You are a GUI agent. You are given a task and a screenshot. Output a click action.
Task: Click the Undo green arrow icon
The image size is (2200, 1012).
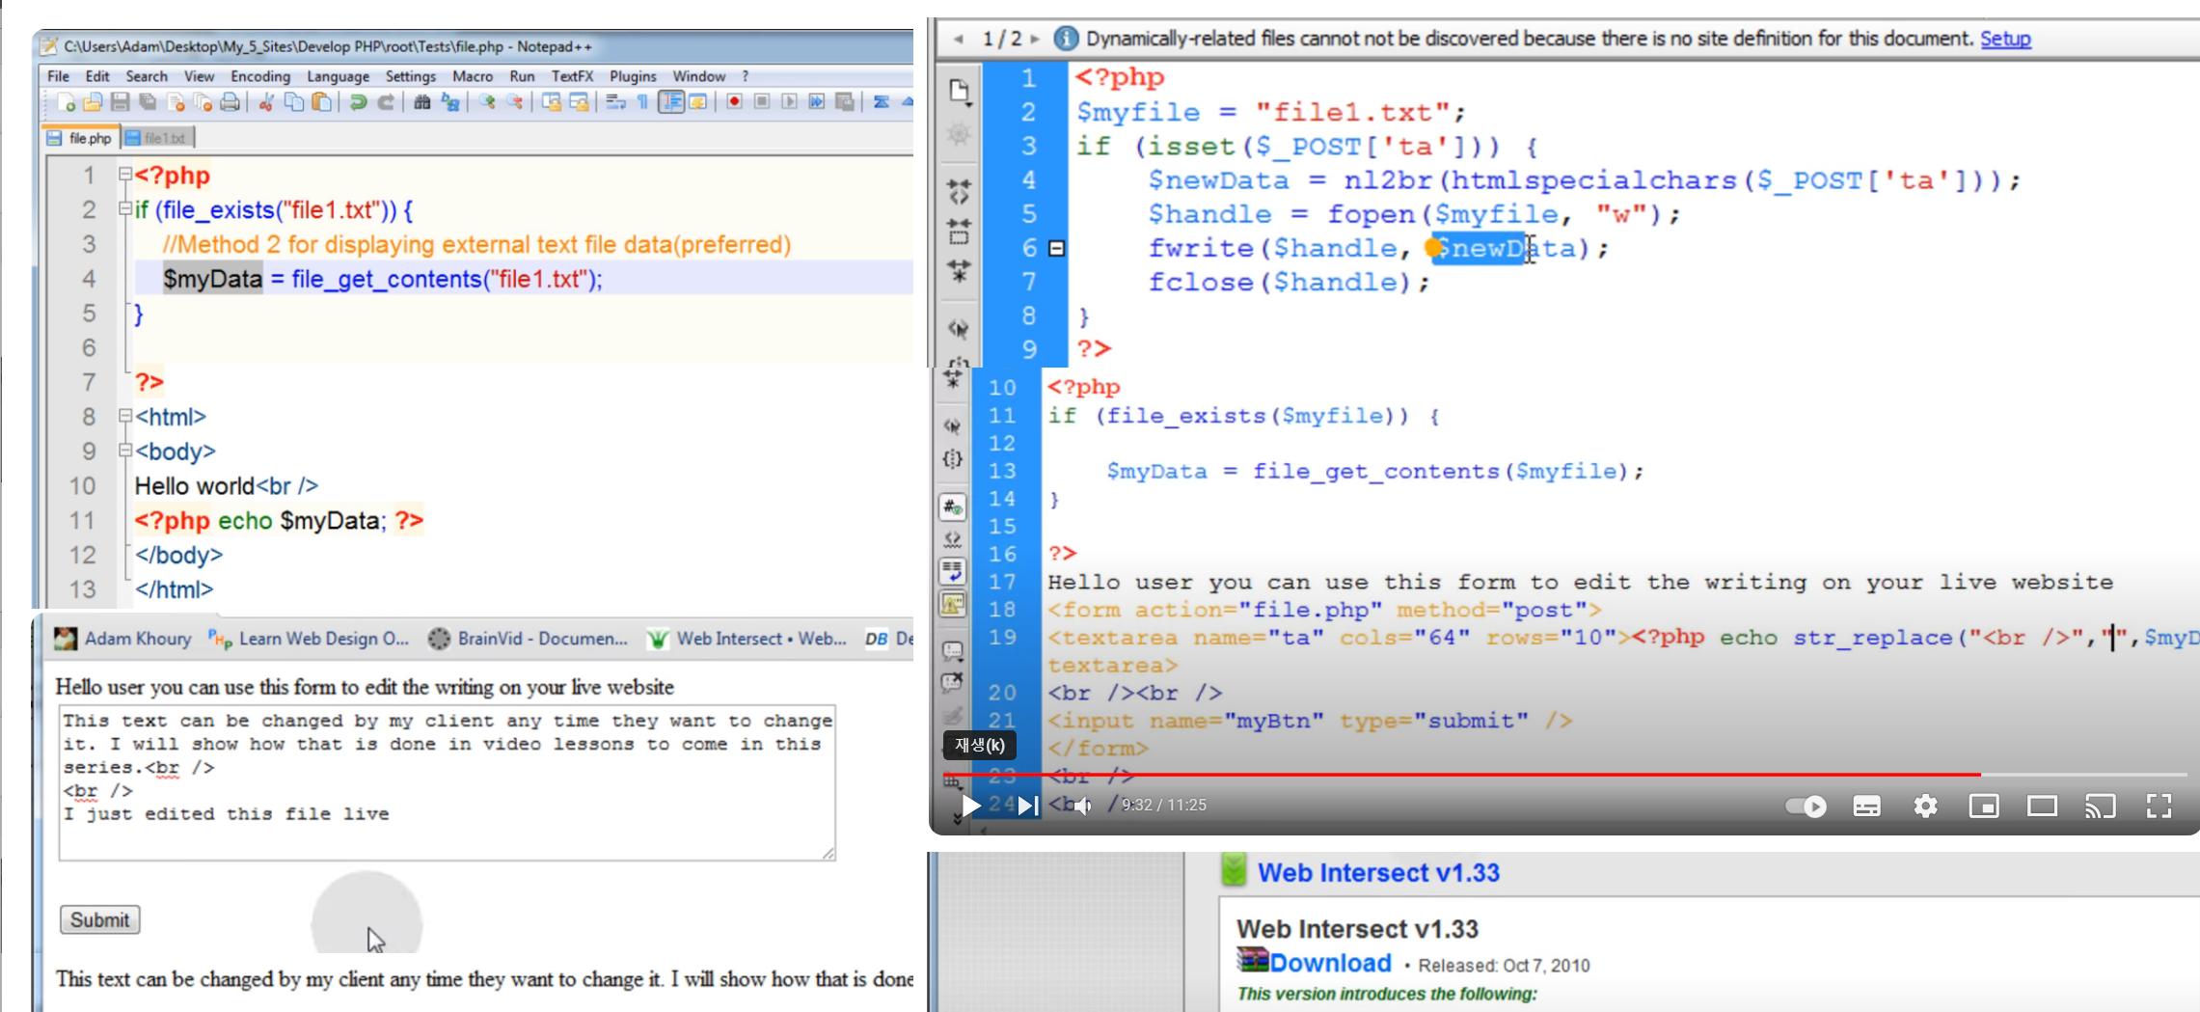[358, 102]
